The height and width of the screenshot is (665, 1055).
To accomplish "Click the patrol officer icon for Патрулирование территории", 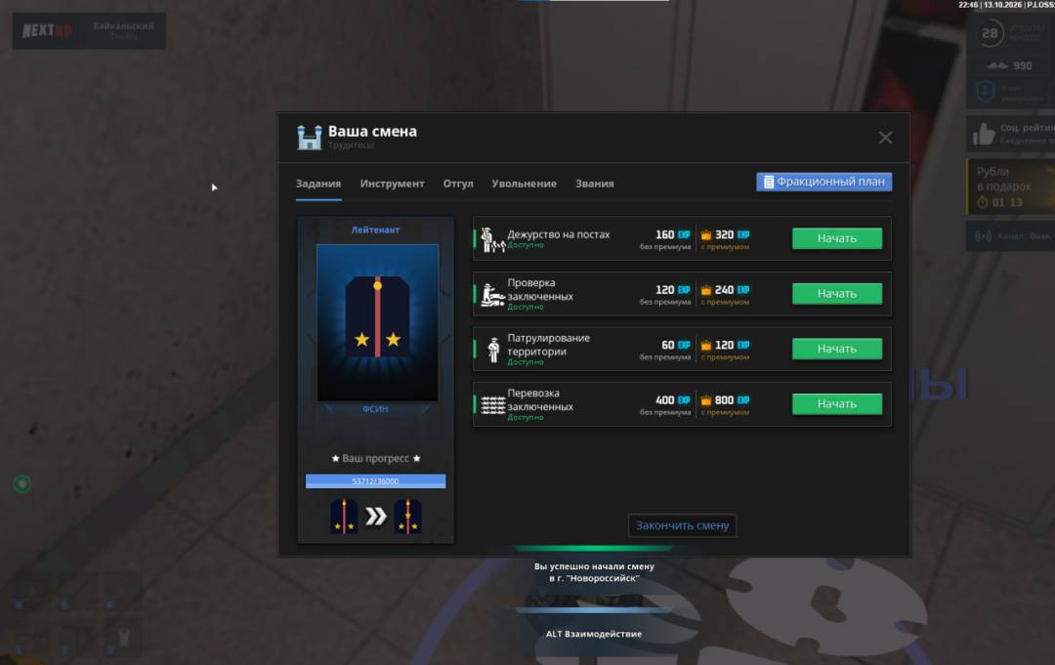I will pos(494,350).
